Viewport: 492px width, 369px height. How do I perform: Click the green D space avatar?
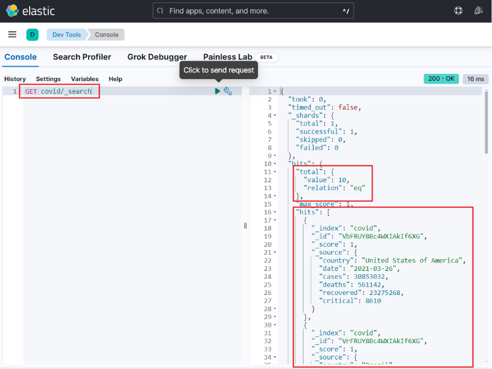(x=33, y=35)
